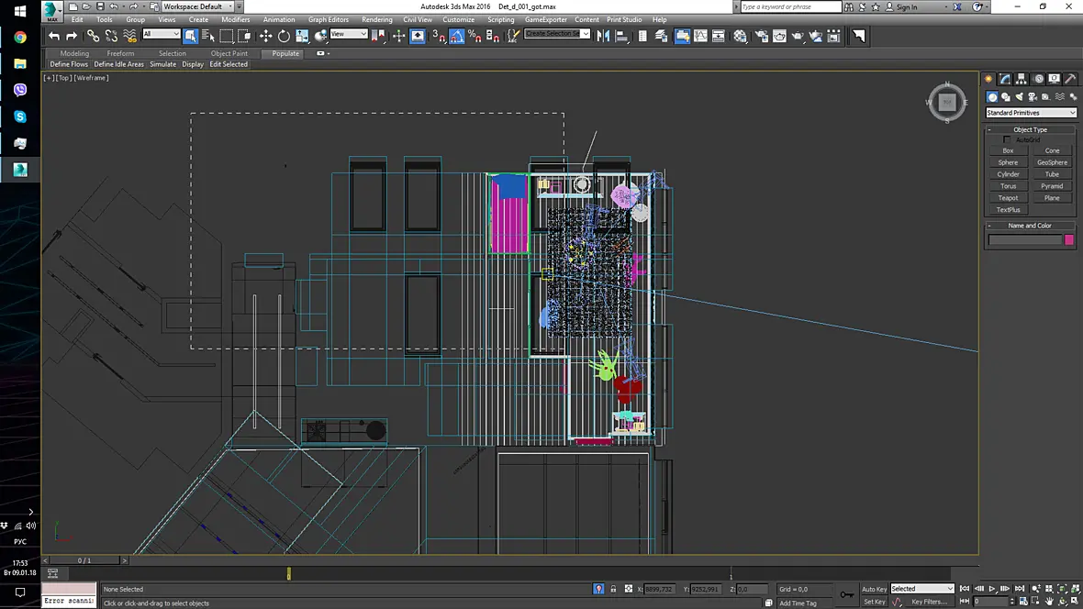Open the Workspace Default dropdown
Viewport: 1083px width, 609px height.
click(196, 6)
